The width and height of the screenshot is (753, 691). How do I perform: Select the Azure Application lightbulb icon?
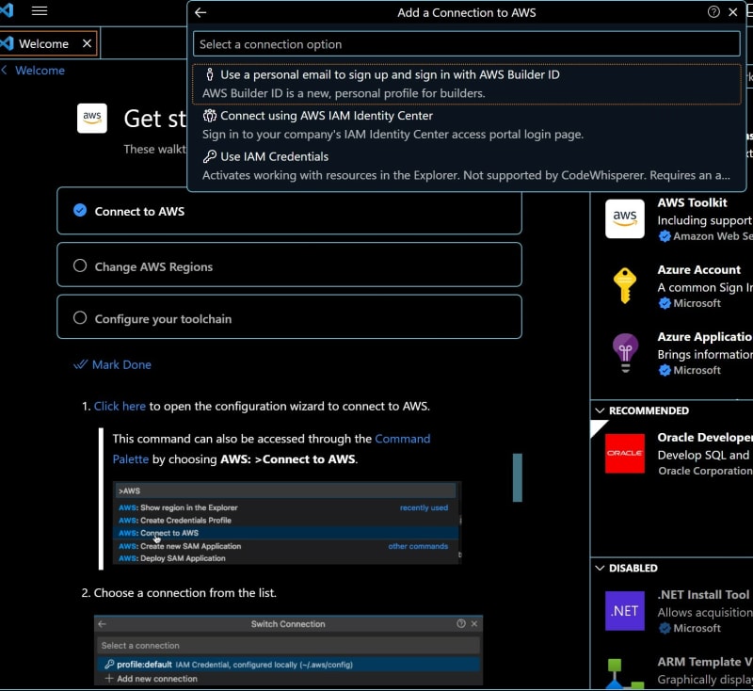coord(625,353)
